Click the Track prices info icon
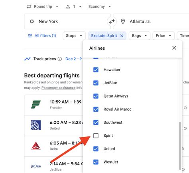The image size is (189, 173). click(x=60, y=59)
